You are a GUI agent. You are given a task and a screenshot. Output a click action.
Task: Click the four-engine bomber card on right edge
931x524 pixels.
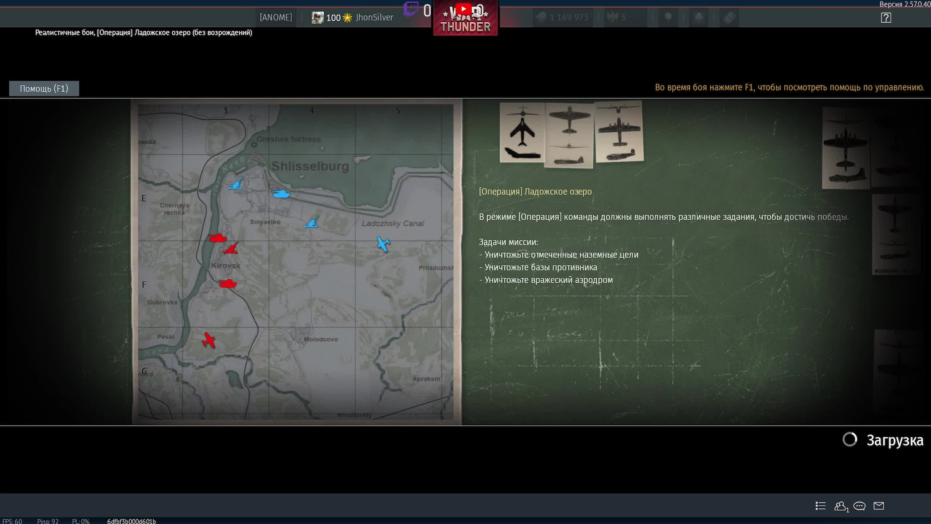click(846, 148)
